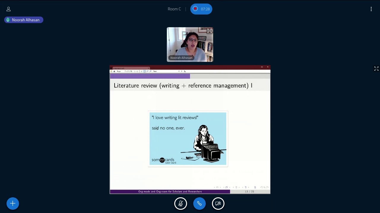Click the page number field showing 13
Screen dimensions: 380x213
point(125,71)
